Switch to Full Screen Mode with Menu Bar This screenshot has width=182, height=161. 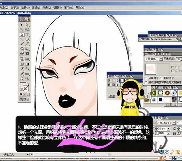tap(24, 99)
